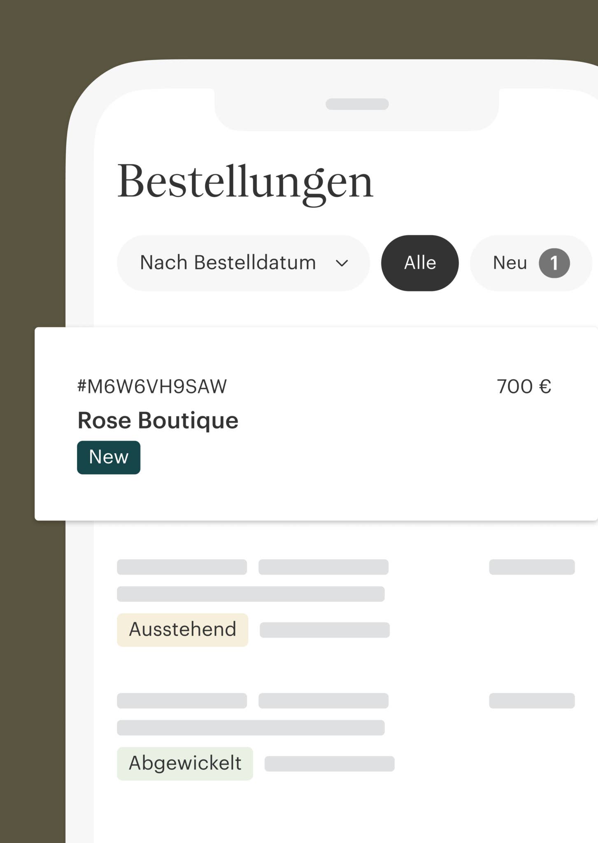Image resolution: width=598 pixels, height=843 pixels.
Task: Select the Alle filter tab
Action: (420, 263)
